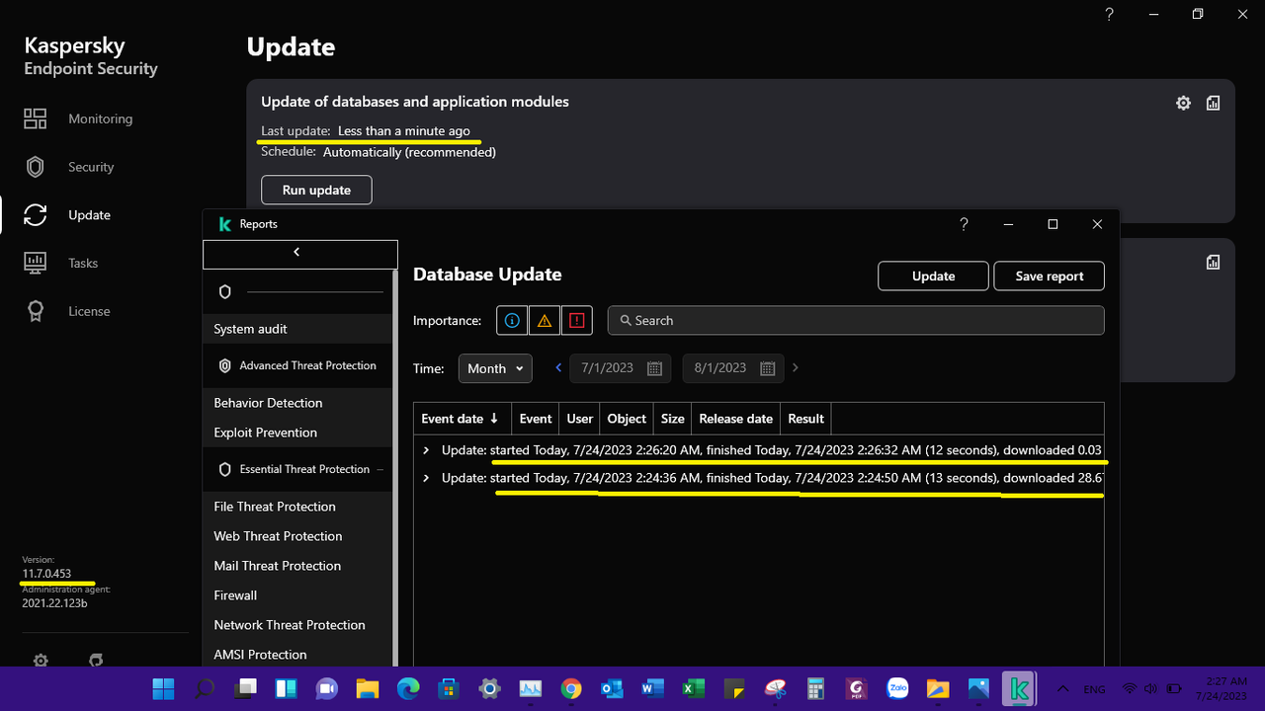
Task: Collapse the Reports sidebar back arrow
Action: 299,254
